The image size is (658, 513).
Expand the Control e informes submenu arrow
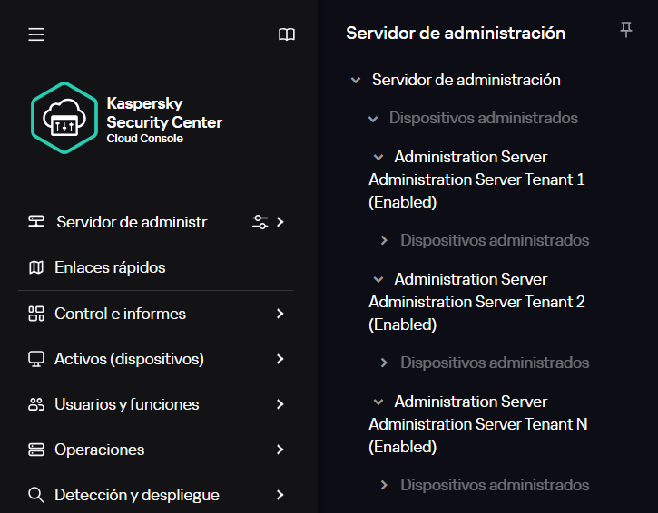[280, 314]
